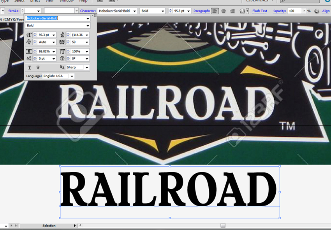Click the Character link in control bar
The width and height of the screenshot is (331, 230).
point(88,11)
